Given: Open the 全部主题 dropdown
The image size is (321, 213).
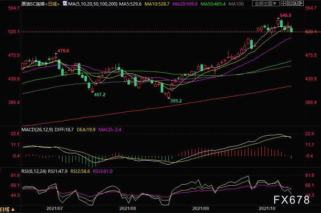Looking at the screenshot, I should 264,4.
